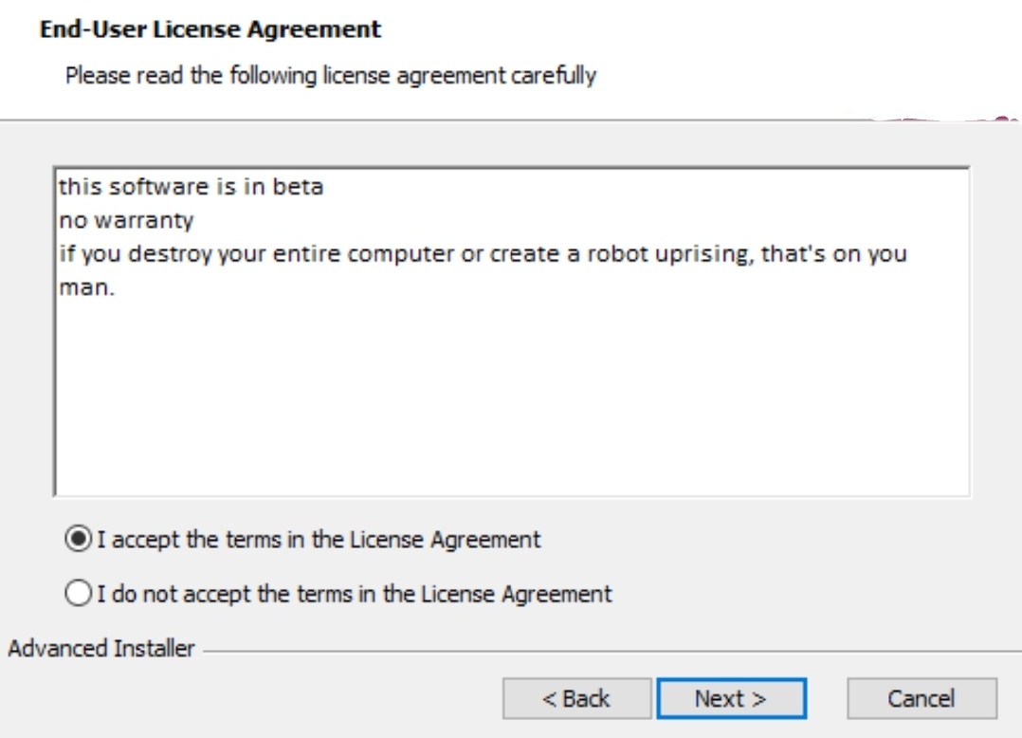The height and width of the screenshot is (738, 1022).
Task: Click the 'this software is in beta' line
Action: click(191, 187)
